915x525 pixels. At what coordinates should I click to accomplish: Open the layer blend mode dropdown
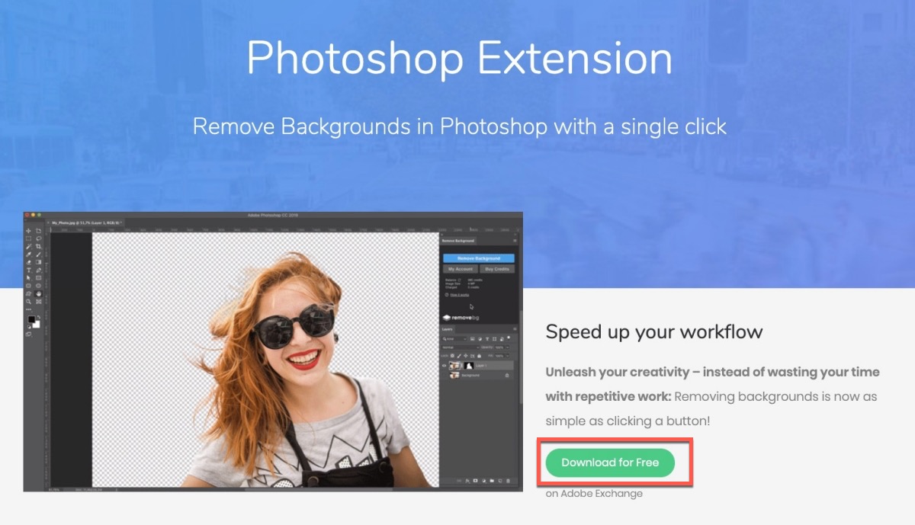pos(461,347)
